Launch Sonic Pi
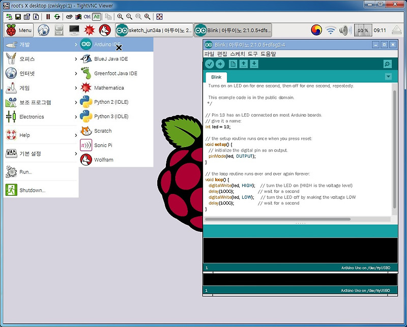Screen dimensions: 407x327 116,145
